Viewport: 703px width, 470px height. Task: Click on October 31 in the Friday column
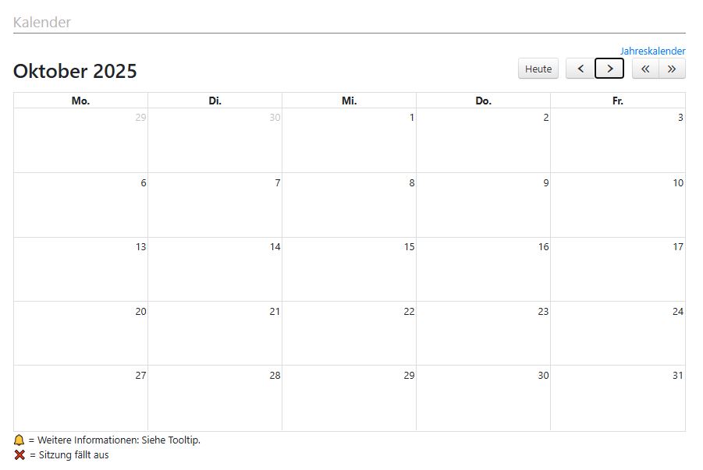pyautogui.click(x=617, y=398)
